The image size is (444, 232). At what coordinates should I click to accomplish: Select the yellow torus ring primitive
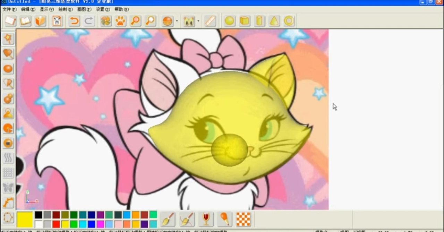tap(289, 21)
